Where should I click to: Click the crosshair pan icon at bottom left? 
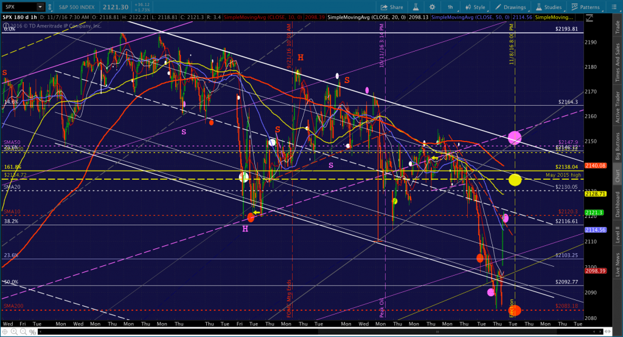click(x=5, y=332)
